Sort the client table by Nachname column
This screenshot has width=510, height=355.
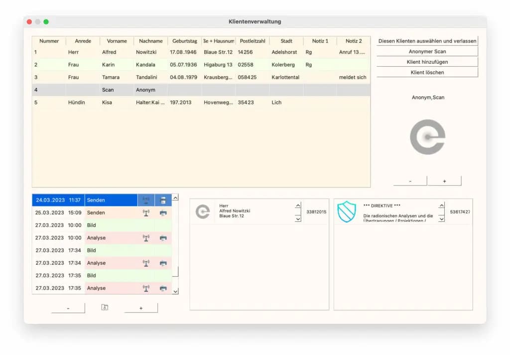pos(150,41)
